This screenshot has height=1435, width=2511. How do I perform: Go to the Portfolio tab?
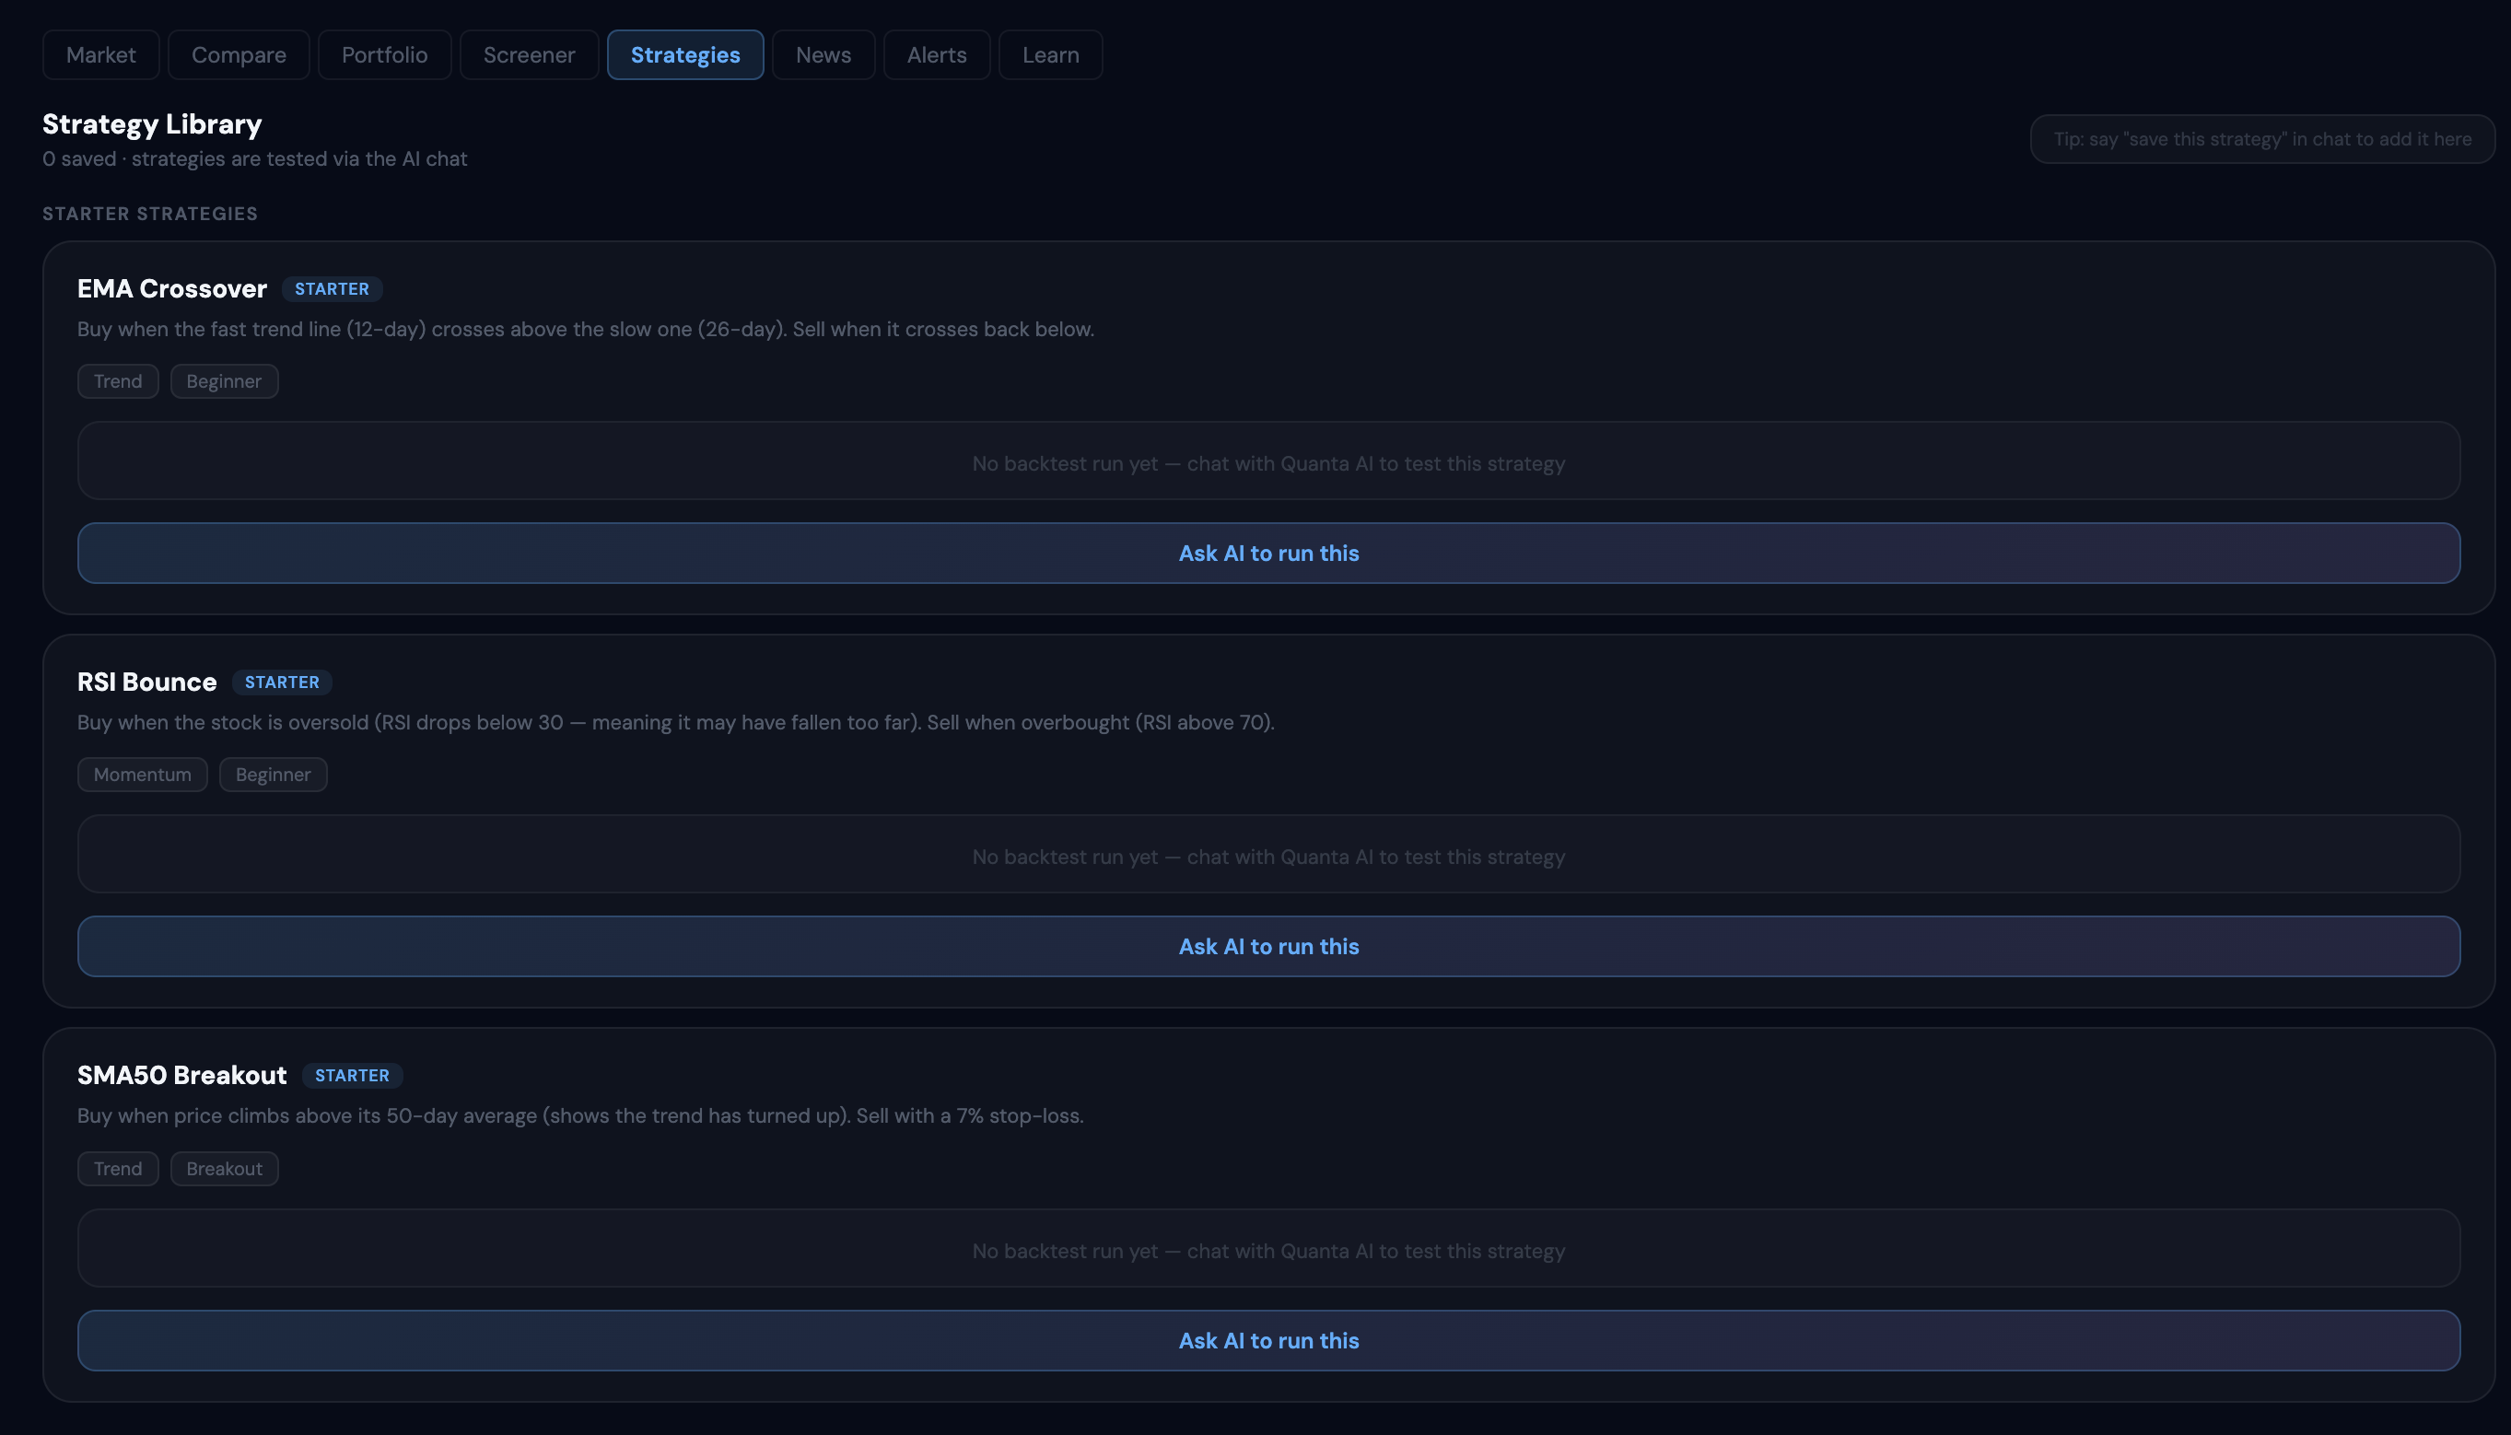pyautogui.click(x=384, y=55)
